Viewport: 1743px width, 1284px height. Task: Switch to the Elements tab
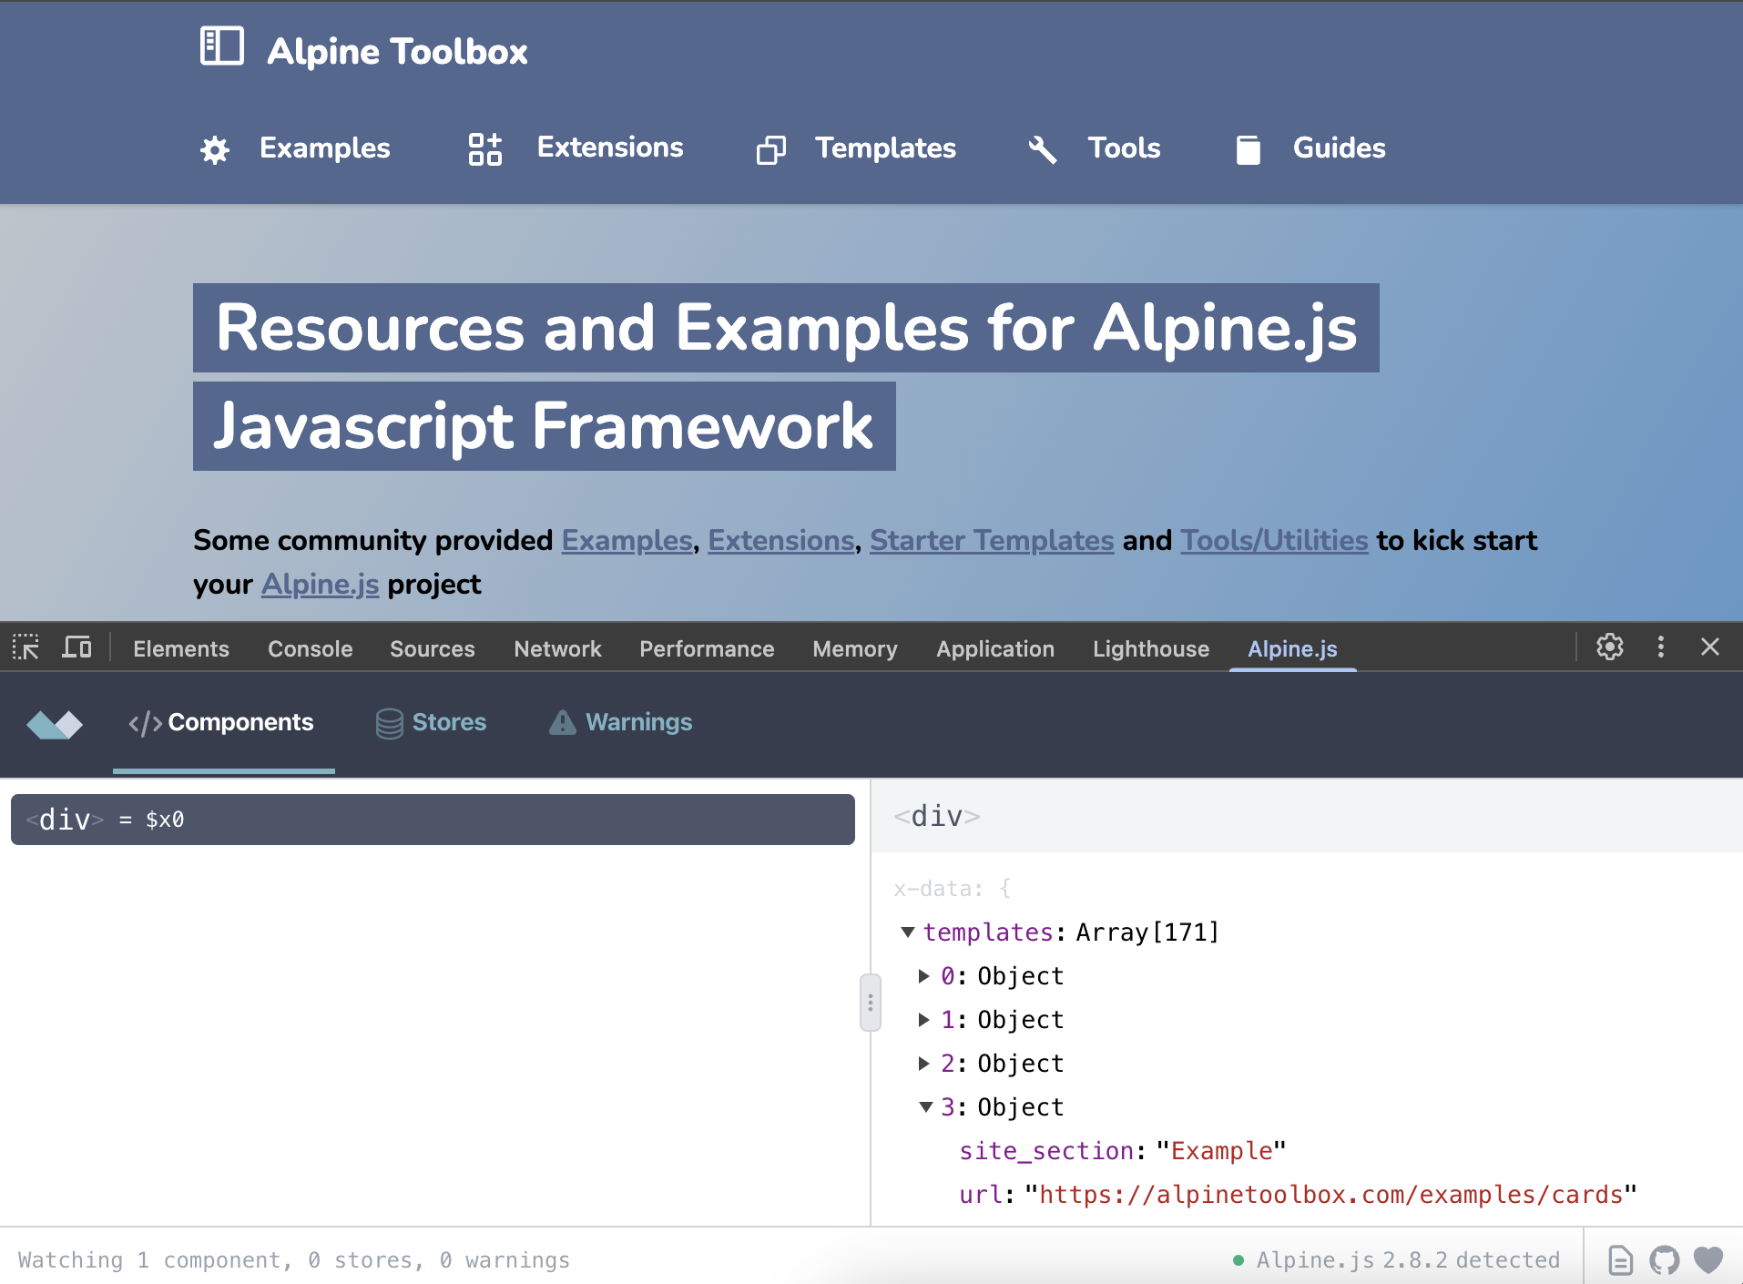[x=181, y=648]
